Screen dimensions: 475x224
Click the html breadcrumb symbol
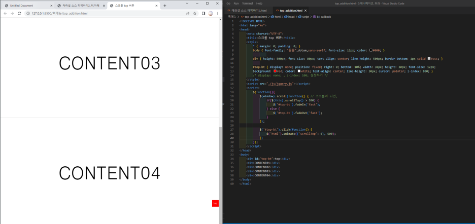[276, 17]
